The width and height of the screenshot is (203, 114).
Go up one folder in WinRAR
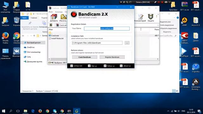point(51,25)
